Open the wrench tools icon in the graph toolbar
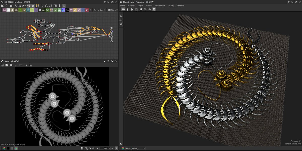 click(51, 6)
